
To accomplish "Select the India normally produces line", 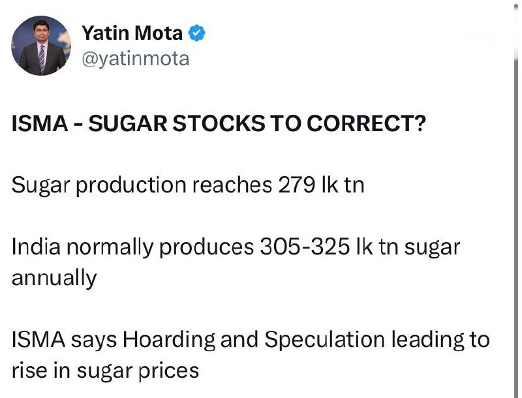I will click(236, 247).
